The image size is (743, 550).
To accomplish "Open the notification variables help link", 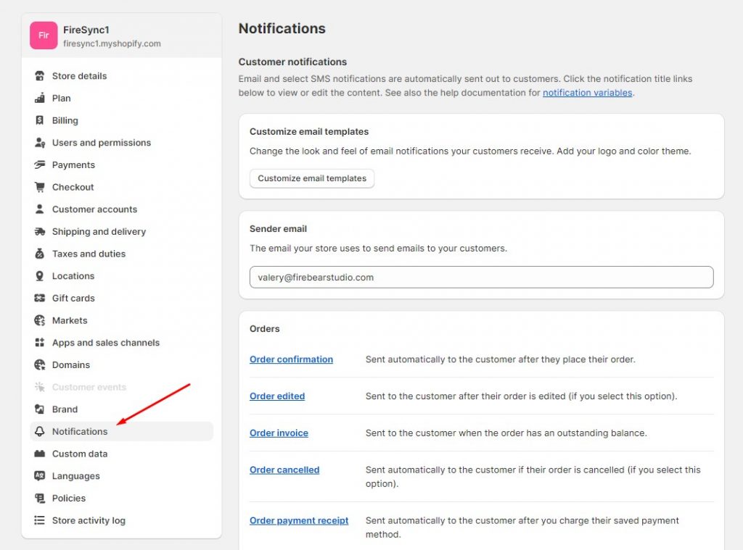I will (587, 92).
